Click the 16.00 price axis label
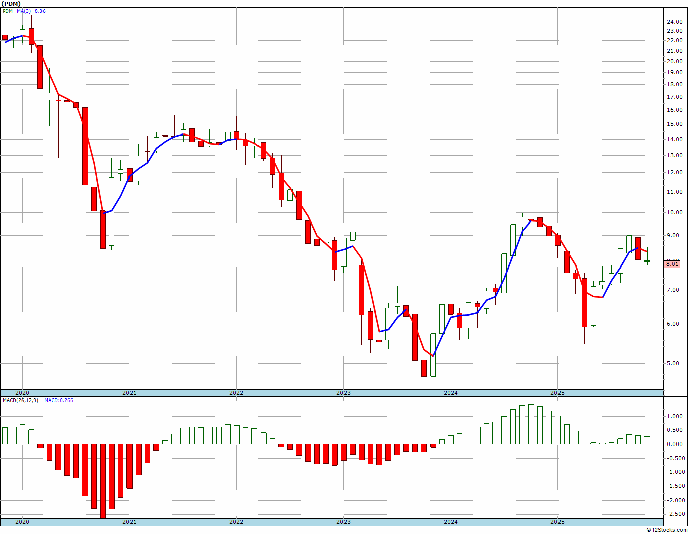 click(x=674, y=110)
